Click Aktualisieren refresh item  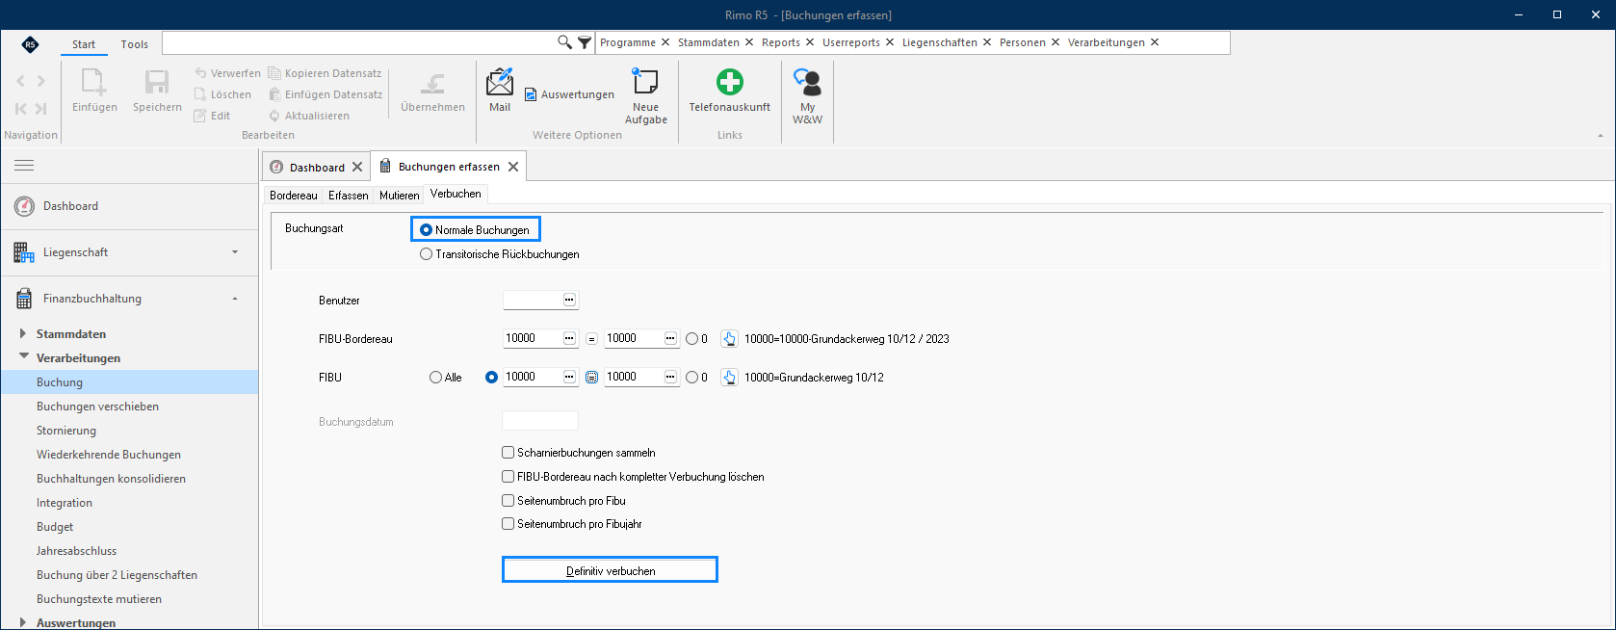[309, 116]
